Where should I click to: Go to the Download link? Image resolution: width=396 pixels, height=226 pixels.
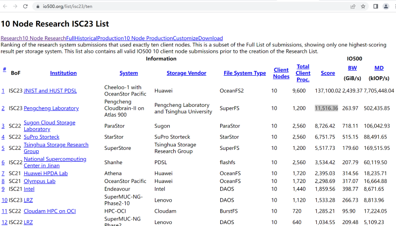point(210,38)
